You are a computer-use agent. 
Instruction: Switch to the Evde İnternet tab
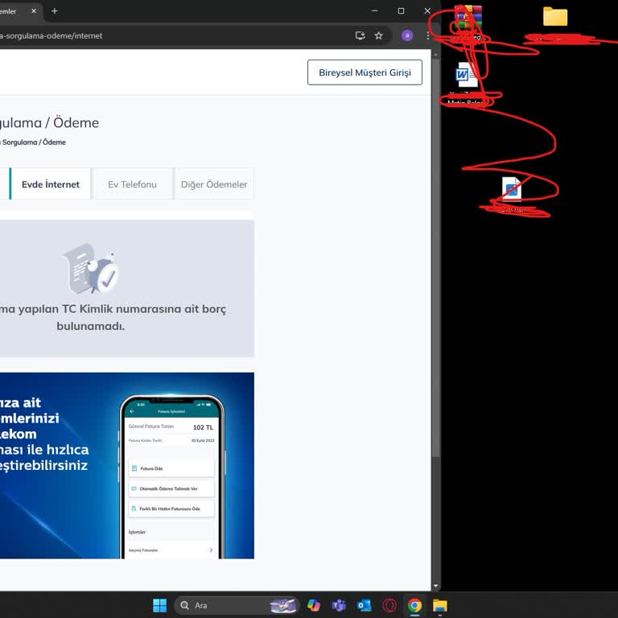pyautogui.click(x=51, y=184)
